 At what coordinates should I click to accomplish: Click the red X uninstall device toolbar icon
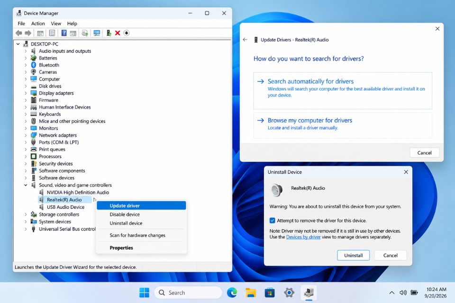(x=118, y=33)
